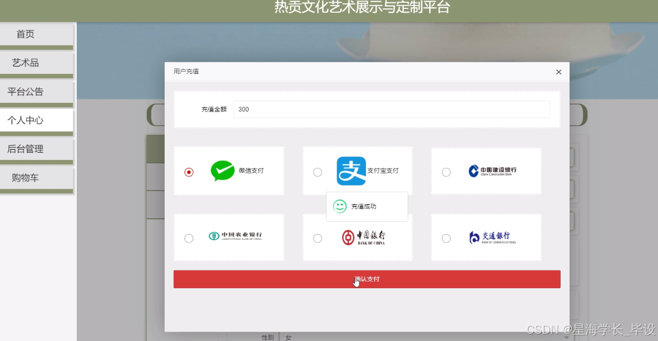Click the Alipay blue logo
The width and height of the screenshot is (658, 341).
pos(351,171)
